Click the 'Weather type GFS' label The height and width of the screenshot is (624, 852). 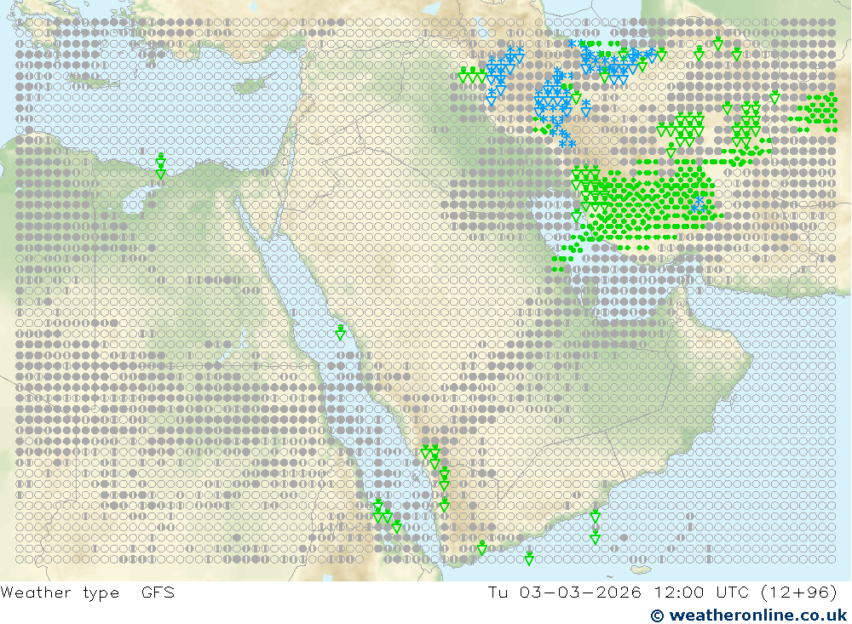(x=88, y=592)
